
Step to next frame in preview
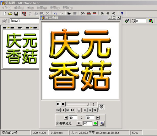[x=68, y=110]
